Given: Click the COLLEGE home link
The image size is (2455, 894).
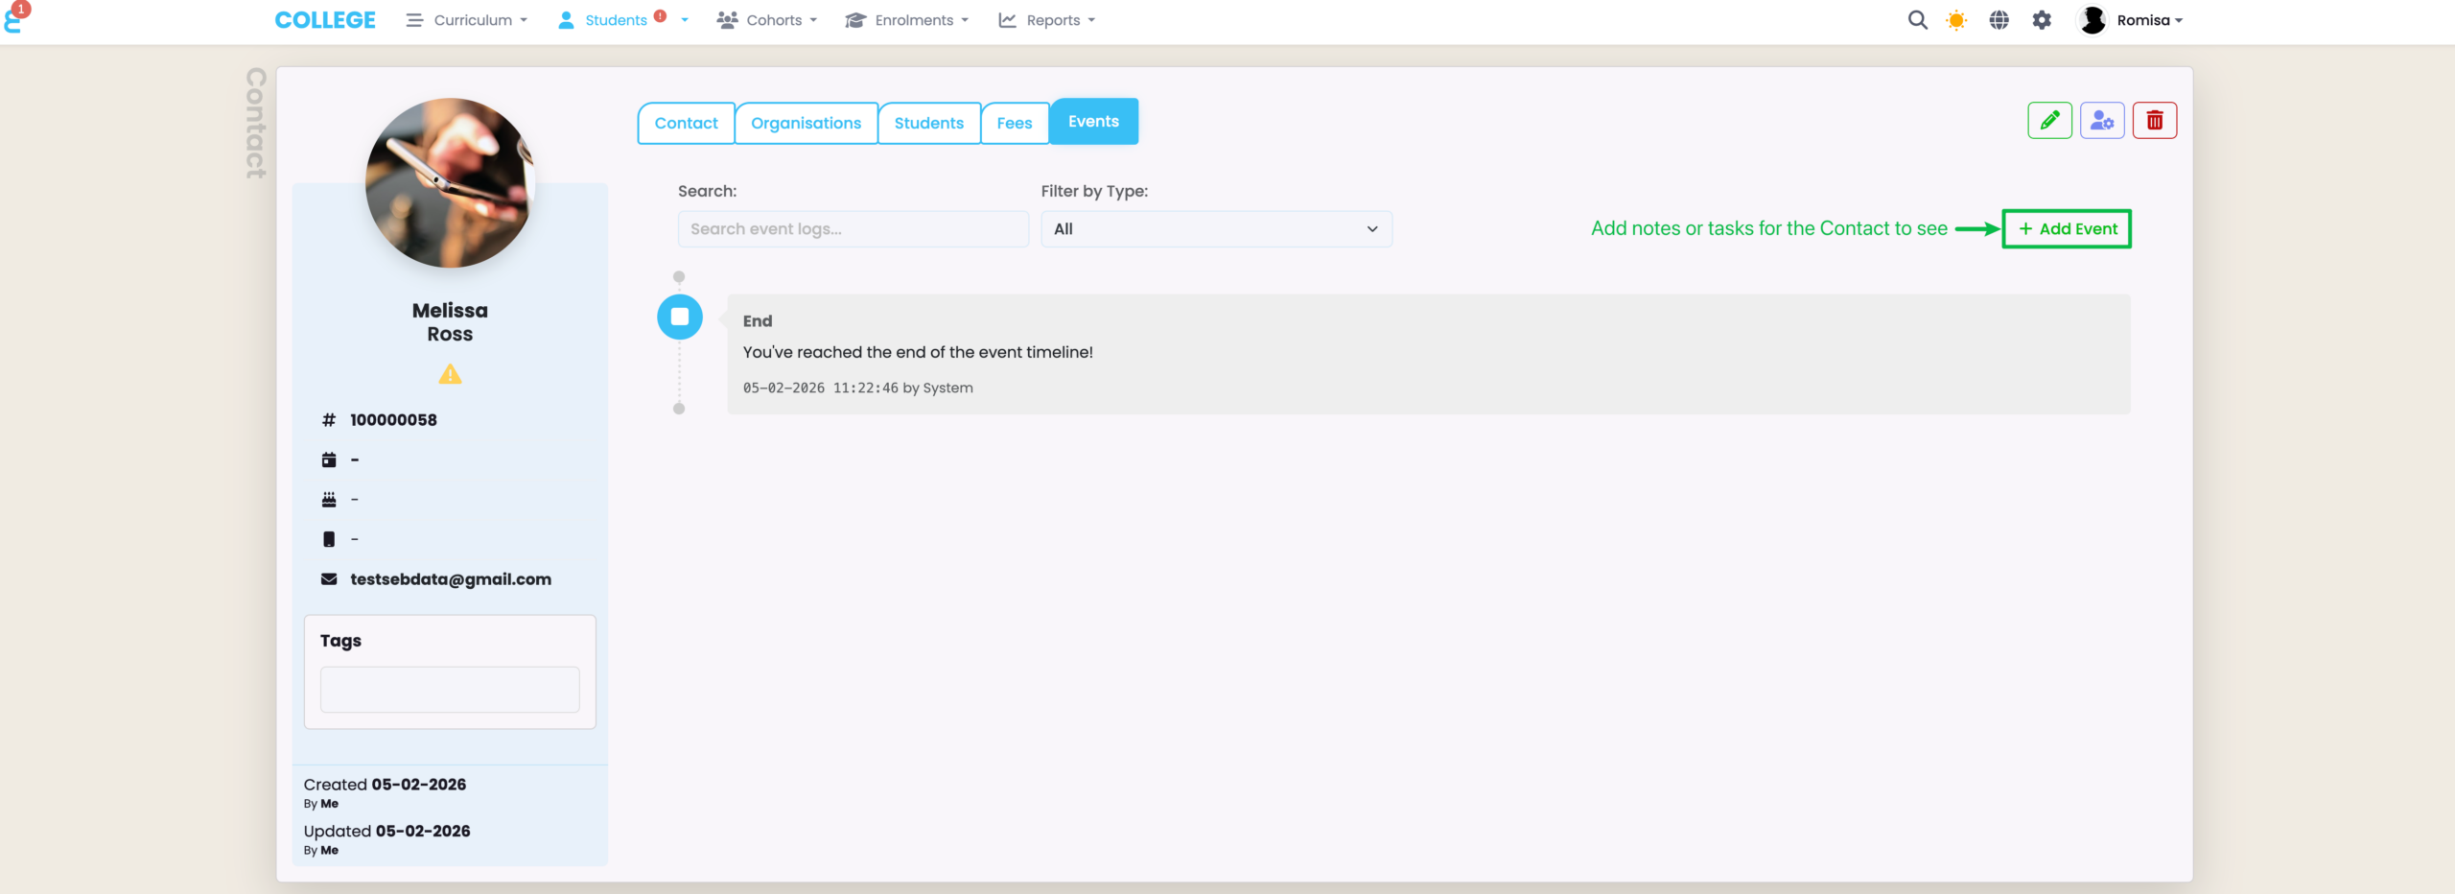Looking at the screenshot, I should (x=325, y=20).
